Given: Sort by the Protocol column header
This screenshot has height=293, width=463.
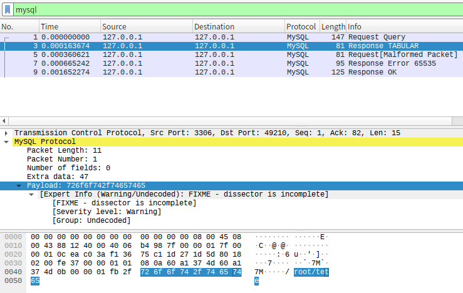Looking at the screenshot, I should 301,27.
